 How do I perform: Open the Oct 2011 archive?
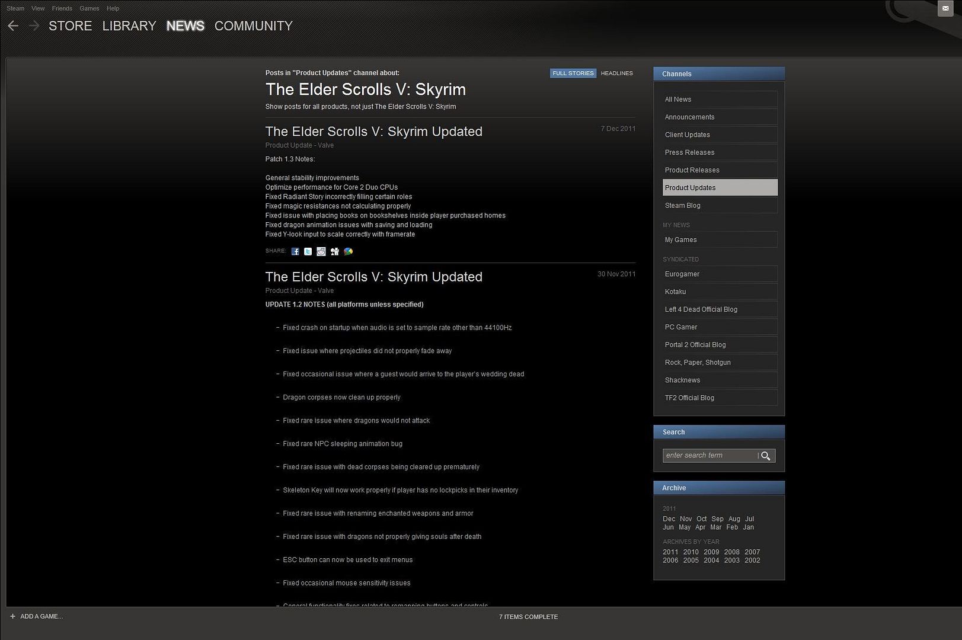(702, 519)
